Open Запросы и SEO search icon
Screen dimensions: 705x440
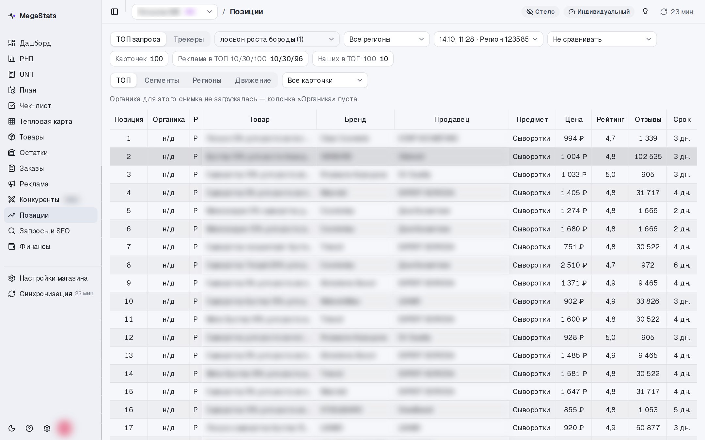click(12, 231)
